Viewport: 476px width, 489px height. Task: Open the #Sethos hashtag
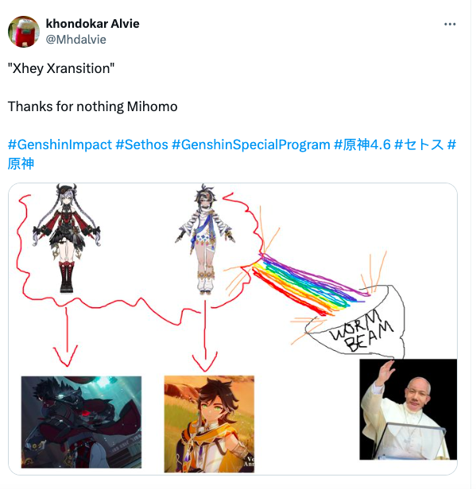click(141, 144)
